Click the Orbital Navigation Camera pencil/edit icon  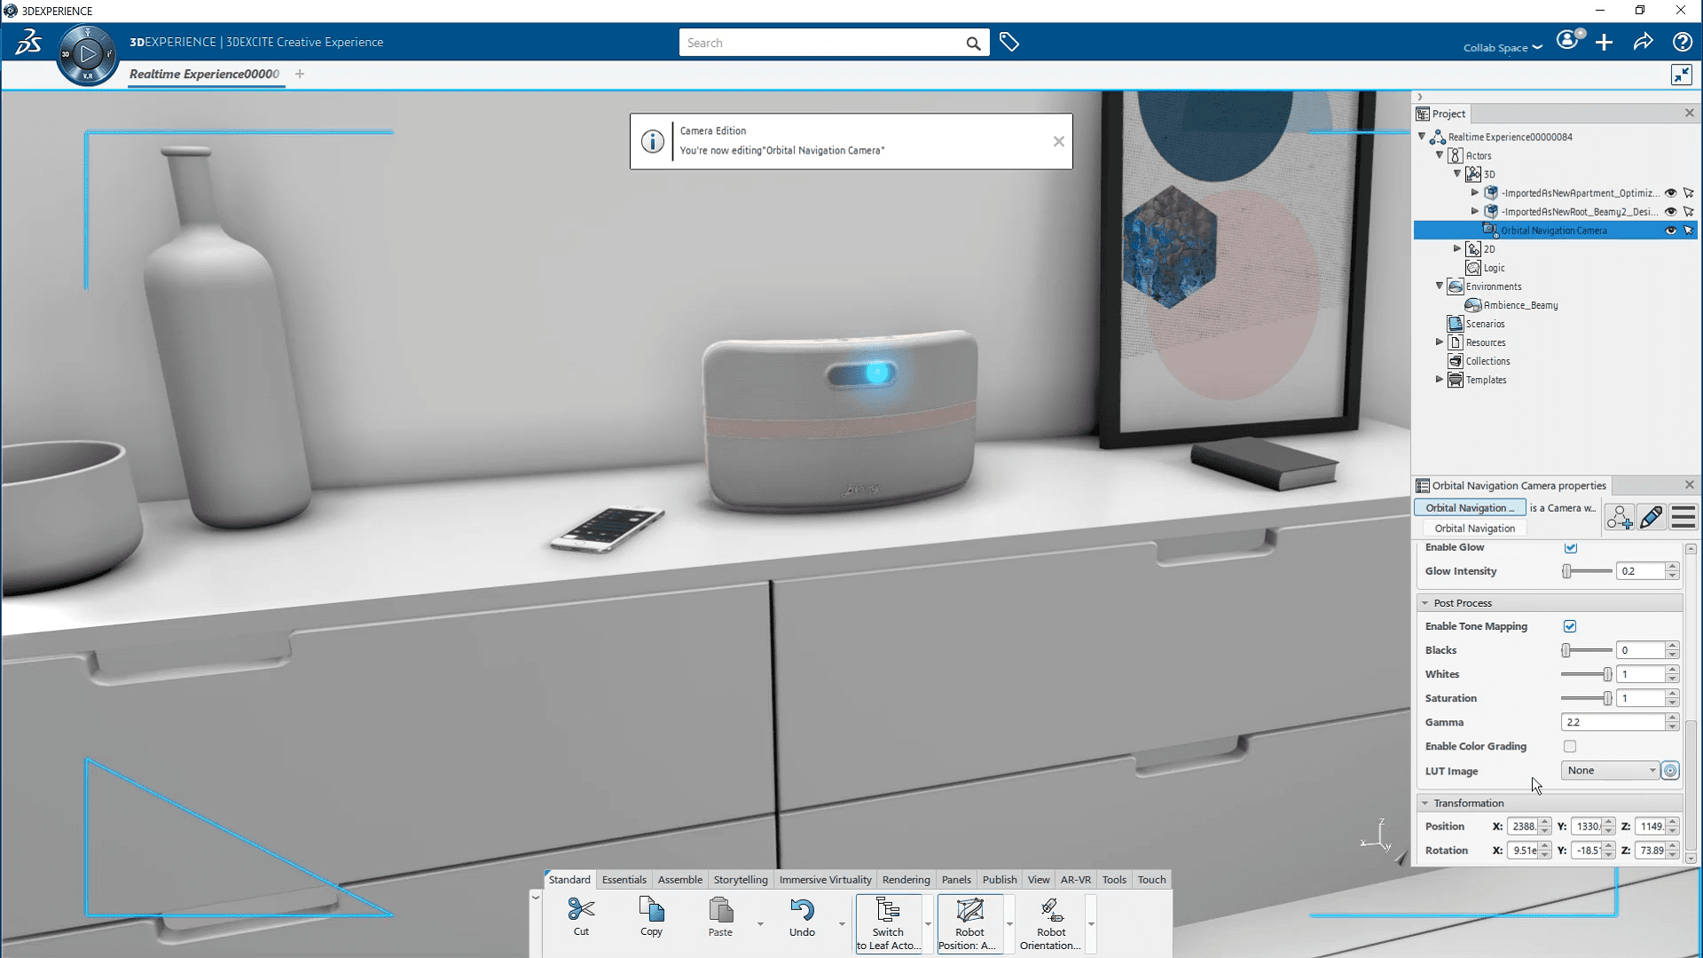point(1651,518)
